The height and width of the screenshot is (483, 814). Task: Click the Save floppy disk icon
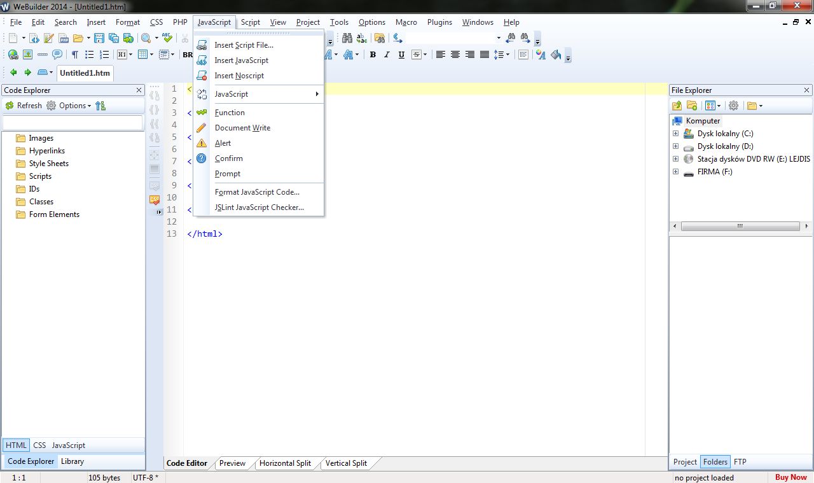pos(99,38)
